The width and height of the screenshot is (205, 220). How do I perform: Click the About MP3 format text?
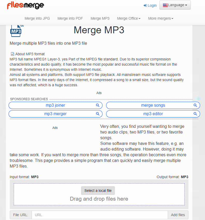point(30,54)
